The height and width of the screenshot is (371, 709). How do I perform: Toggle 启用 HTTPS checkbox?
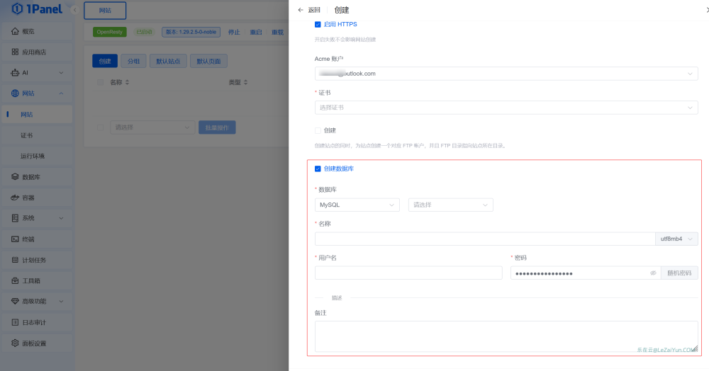(318, 24)
